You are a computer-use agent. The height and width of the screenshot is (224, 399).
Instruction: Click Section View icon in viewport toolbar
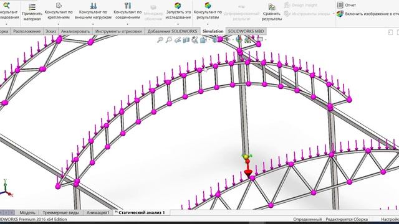tap(186, 40)
